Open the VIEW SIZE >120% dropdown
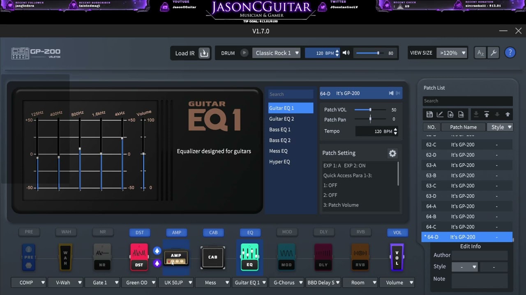 coord(452,53)
